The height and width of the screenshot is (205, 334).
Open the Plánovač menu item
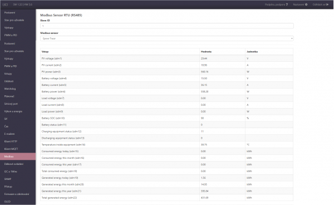(9, 96)
